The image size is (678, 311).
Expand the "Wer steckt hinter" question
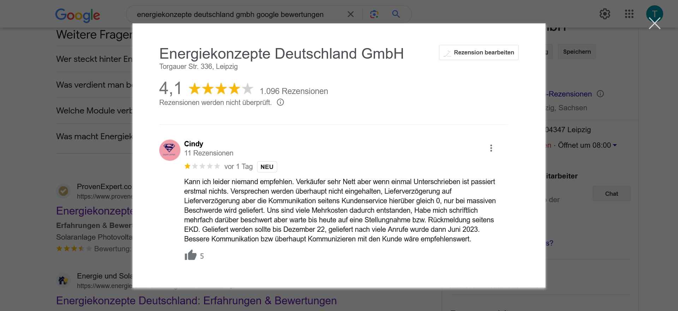pyautogui.click(x=94, y=59)
